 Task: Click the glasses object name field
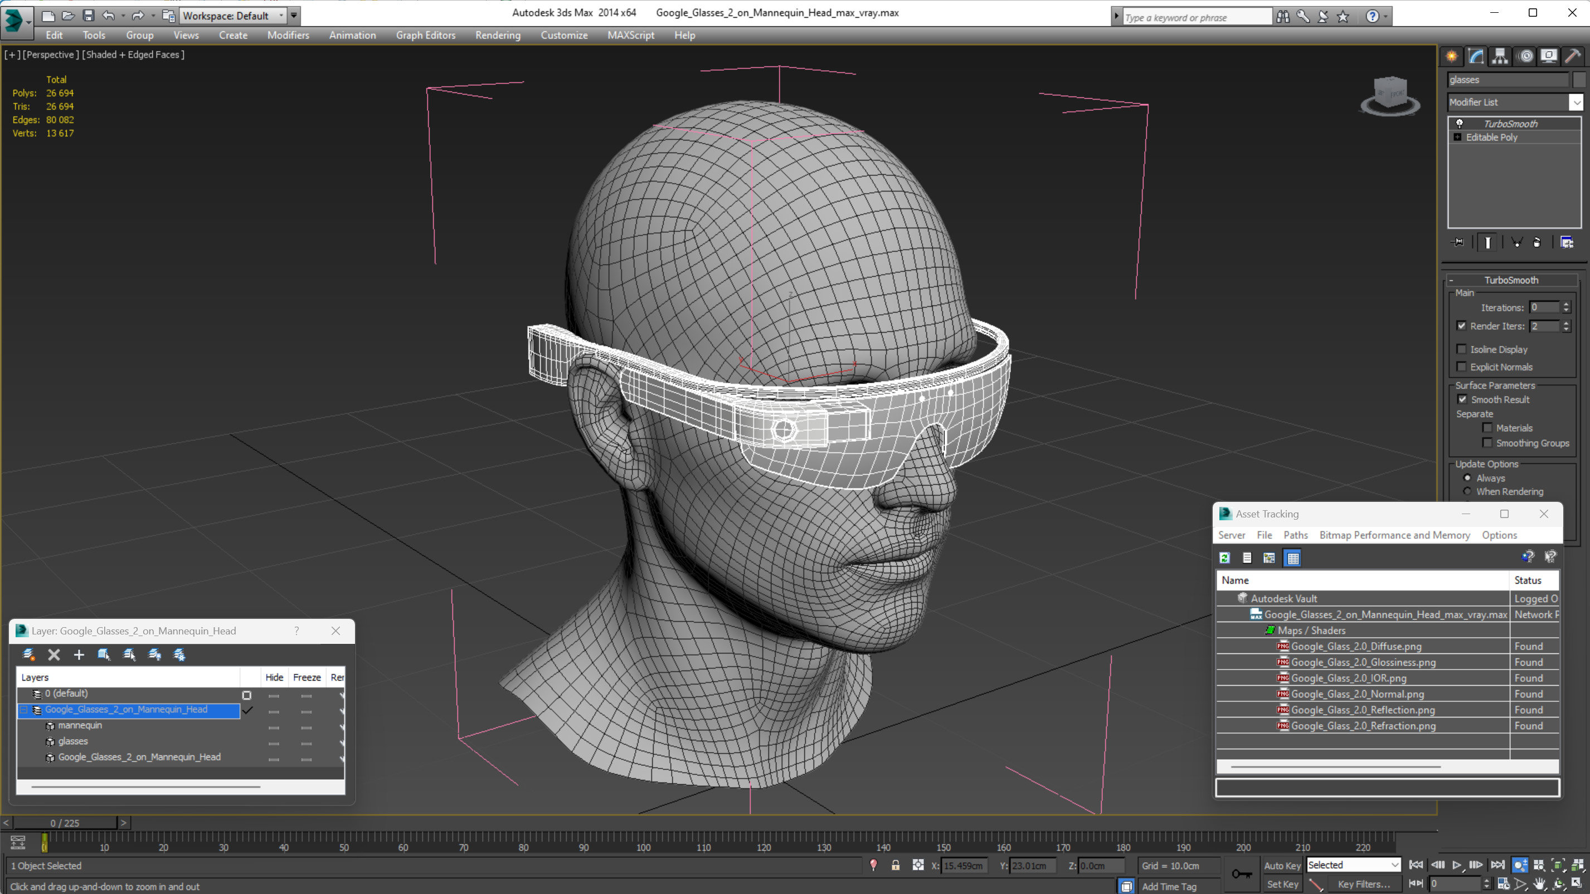click(x=1508, y=80)
